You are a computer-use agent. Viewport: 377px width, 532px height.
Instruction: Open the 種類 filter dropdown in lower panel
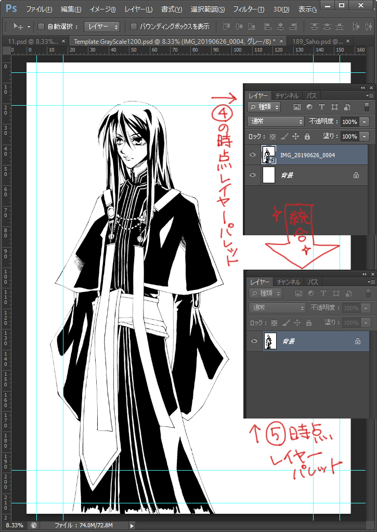point(265,293)
